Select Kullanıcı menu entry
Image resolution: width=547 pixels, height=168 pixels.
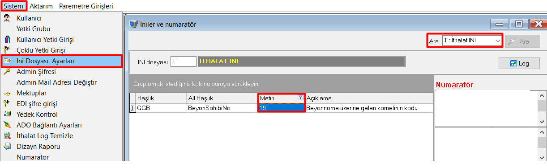pyautogui.click(x=29, y=18)
